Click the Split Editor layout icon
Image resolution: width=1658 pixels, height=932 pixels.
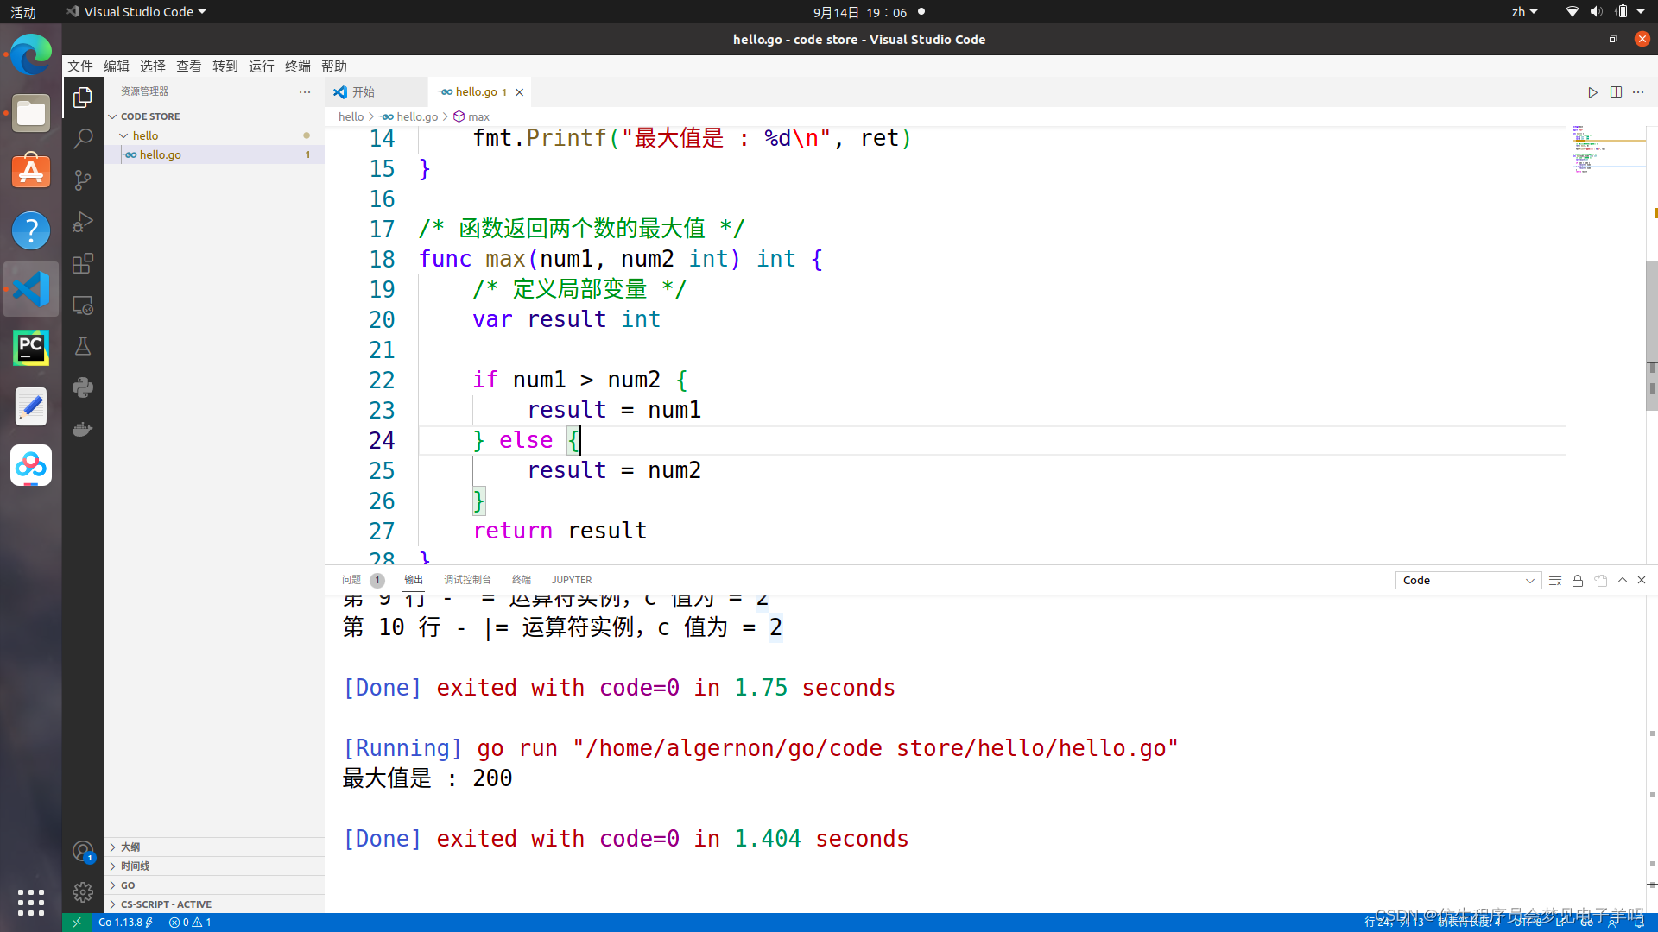tap(1616, 91)
